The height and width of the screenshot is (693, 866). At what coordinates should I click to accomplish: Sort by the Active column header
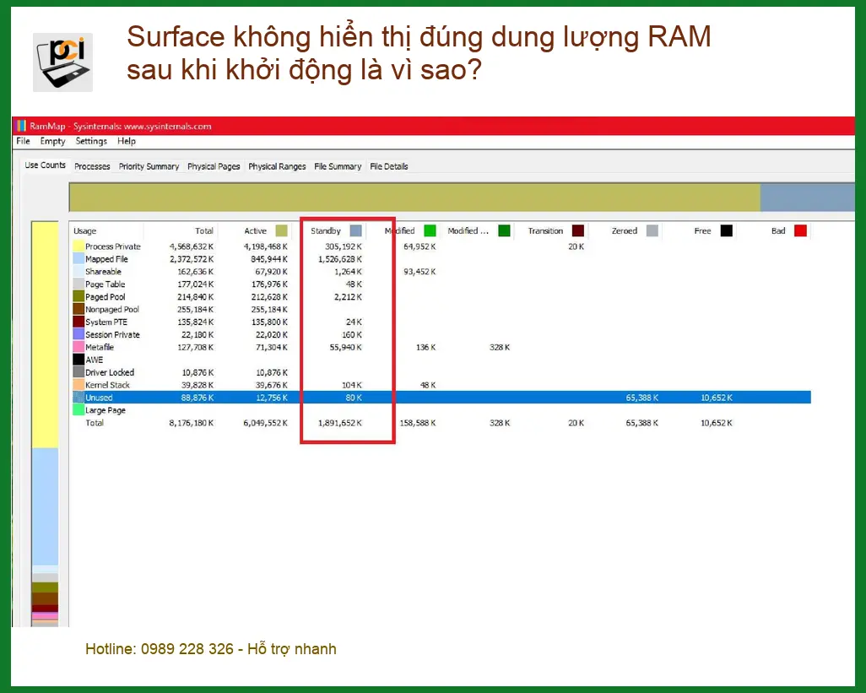point(254,230)
